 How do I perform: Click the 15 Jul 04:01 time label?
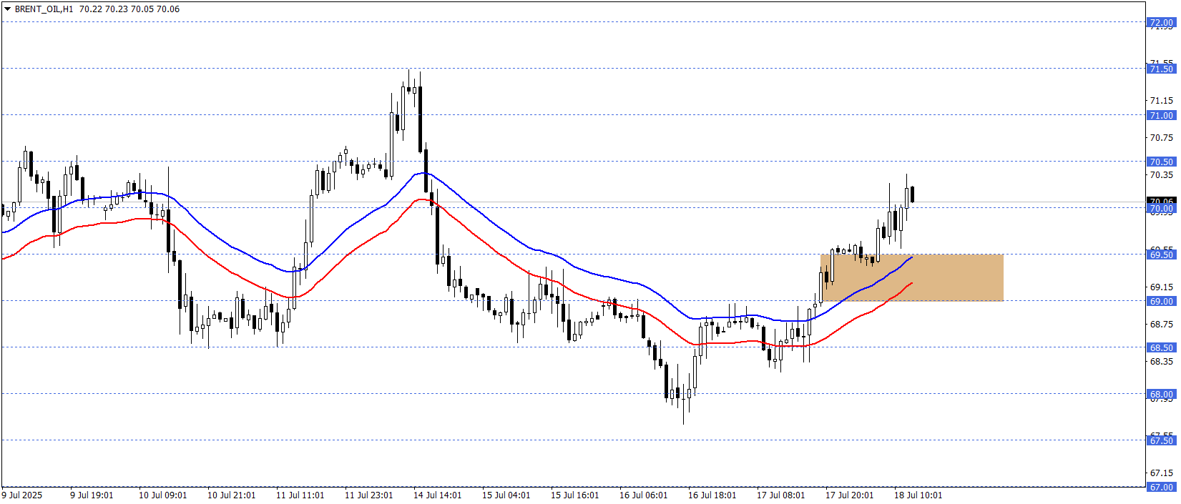click(506, 495)
